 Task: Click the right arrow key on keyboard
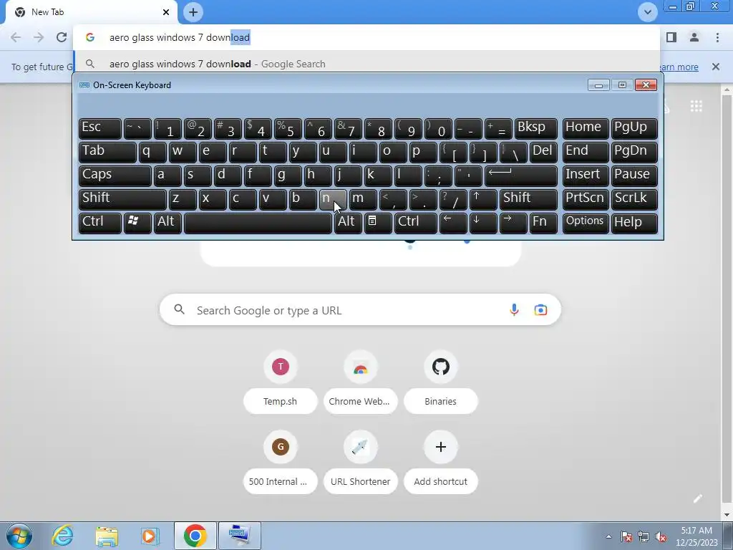coord(513,223)
